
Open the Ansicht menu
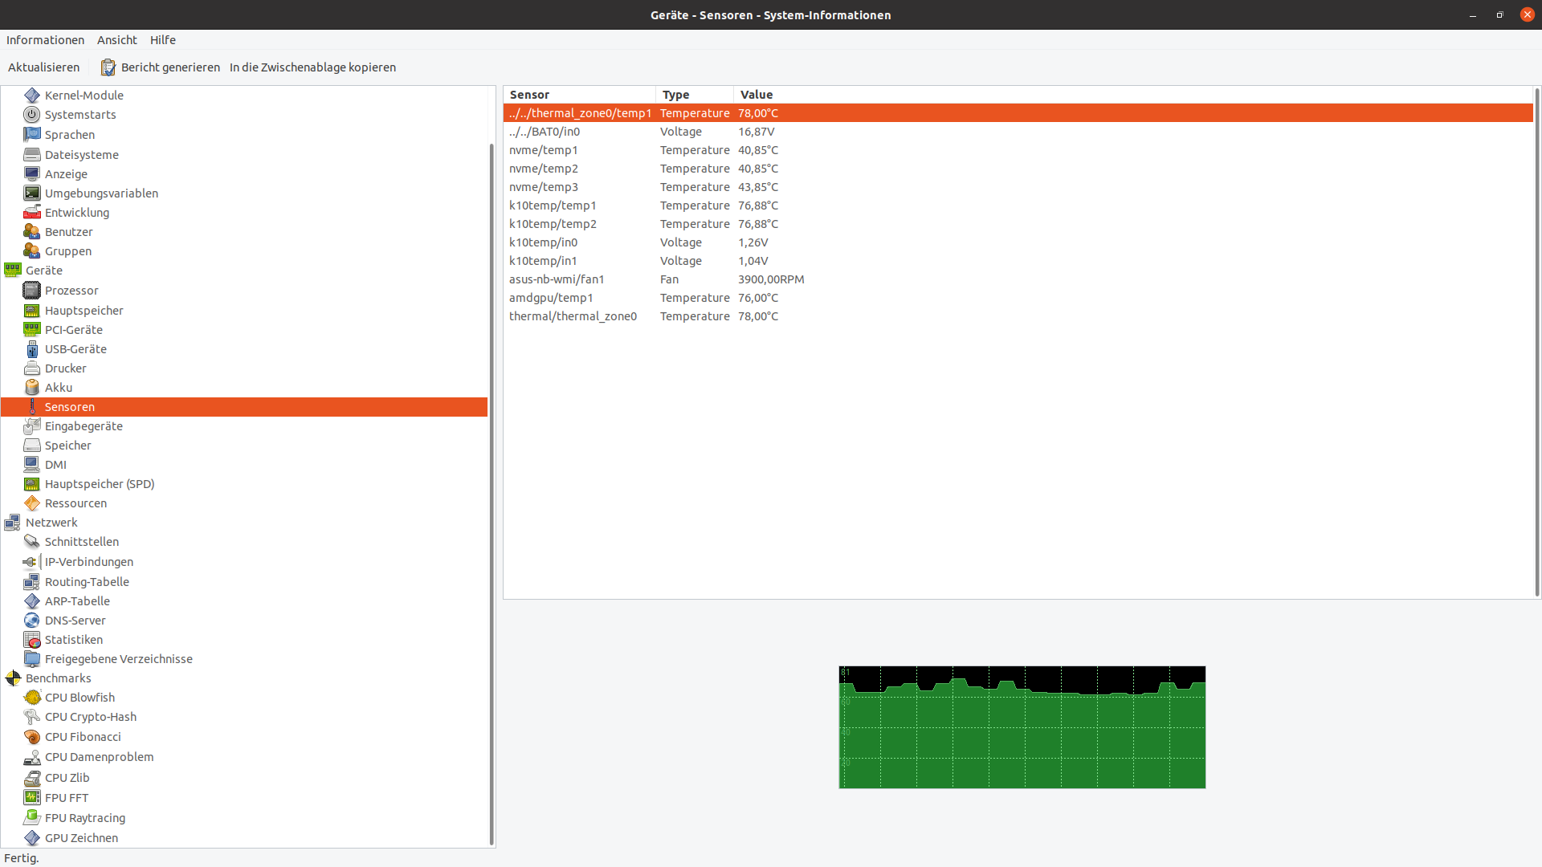117,40
